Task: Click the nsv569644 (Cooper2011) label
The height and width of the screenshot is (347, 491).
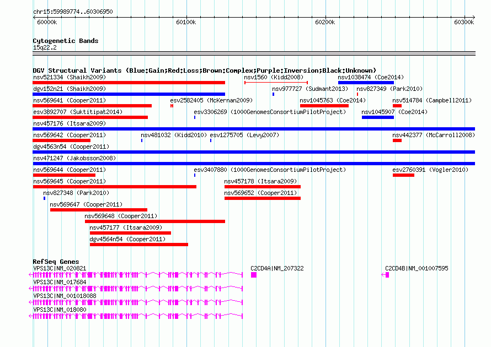Action: click(70, 170)
